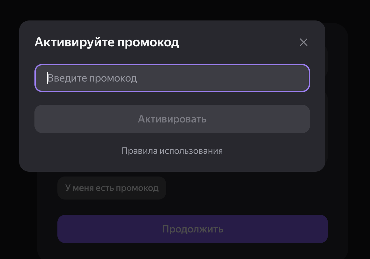Image resolution: width=370 pixels, height=259 pixels.
Task: Dismiss the promo code dialog with the X
Action: 303,42
